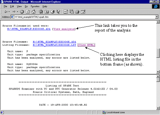Click the top frame scrollbar down arrow

coord(158,72)
